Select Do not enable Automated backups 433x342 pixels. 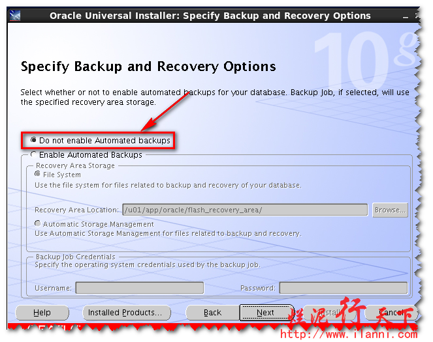[34, 141]
